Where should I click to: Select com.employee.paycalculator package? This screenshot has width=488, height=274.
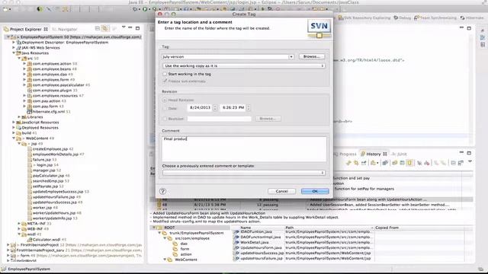[x=59, y=84]
